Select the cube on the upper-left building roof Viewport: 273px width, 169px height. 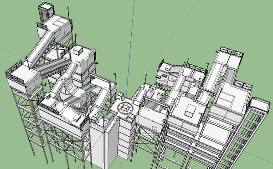tap(78, 50)
